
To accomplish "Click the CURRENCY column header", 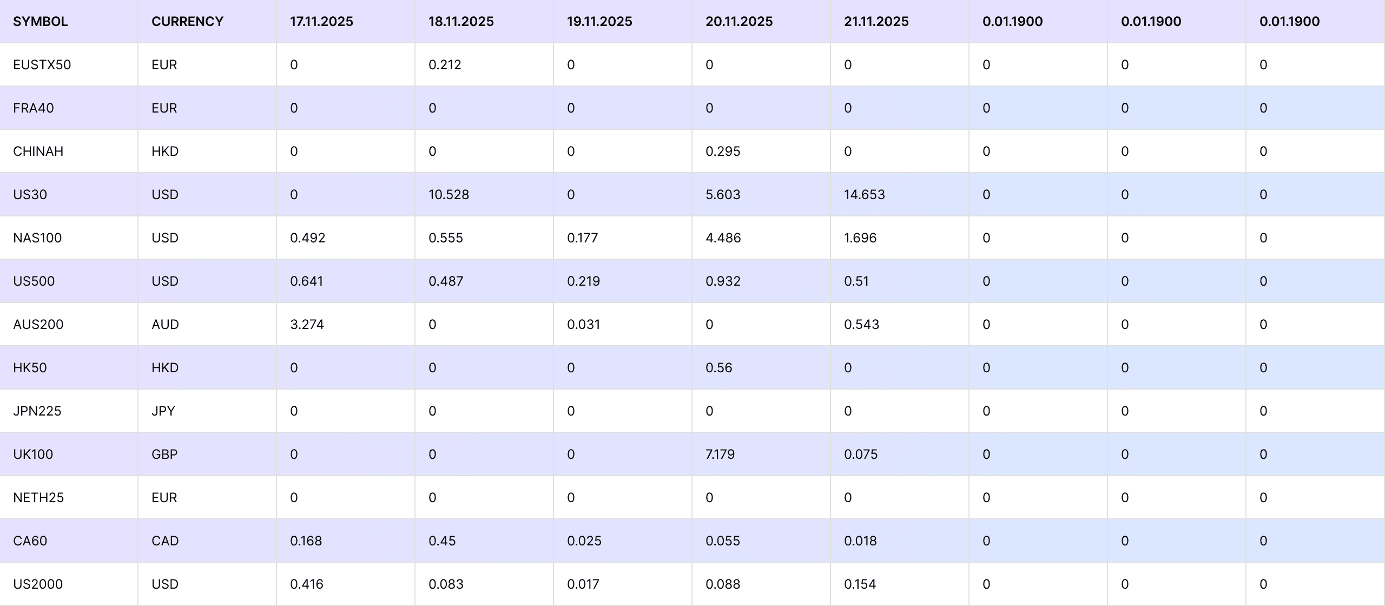I will click(187, 22).
